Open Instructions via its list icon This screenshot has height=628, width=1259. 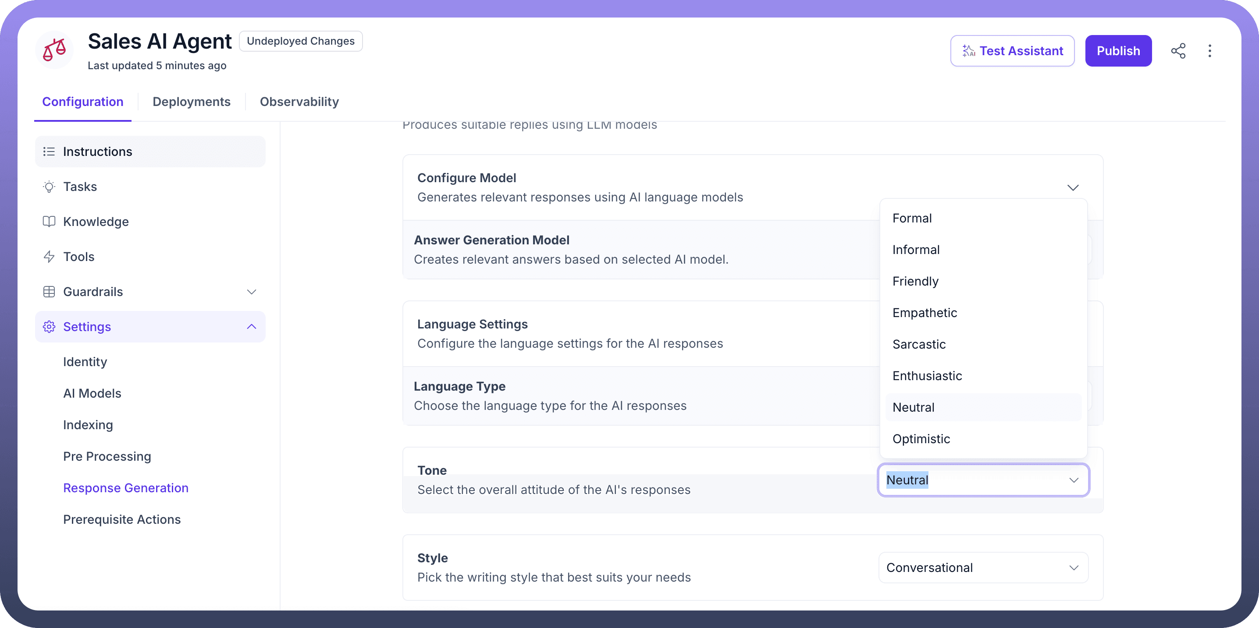coord(49,152)
